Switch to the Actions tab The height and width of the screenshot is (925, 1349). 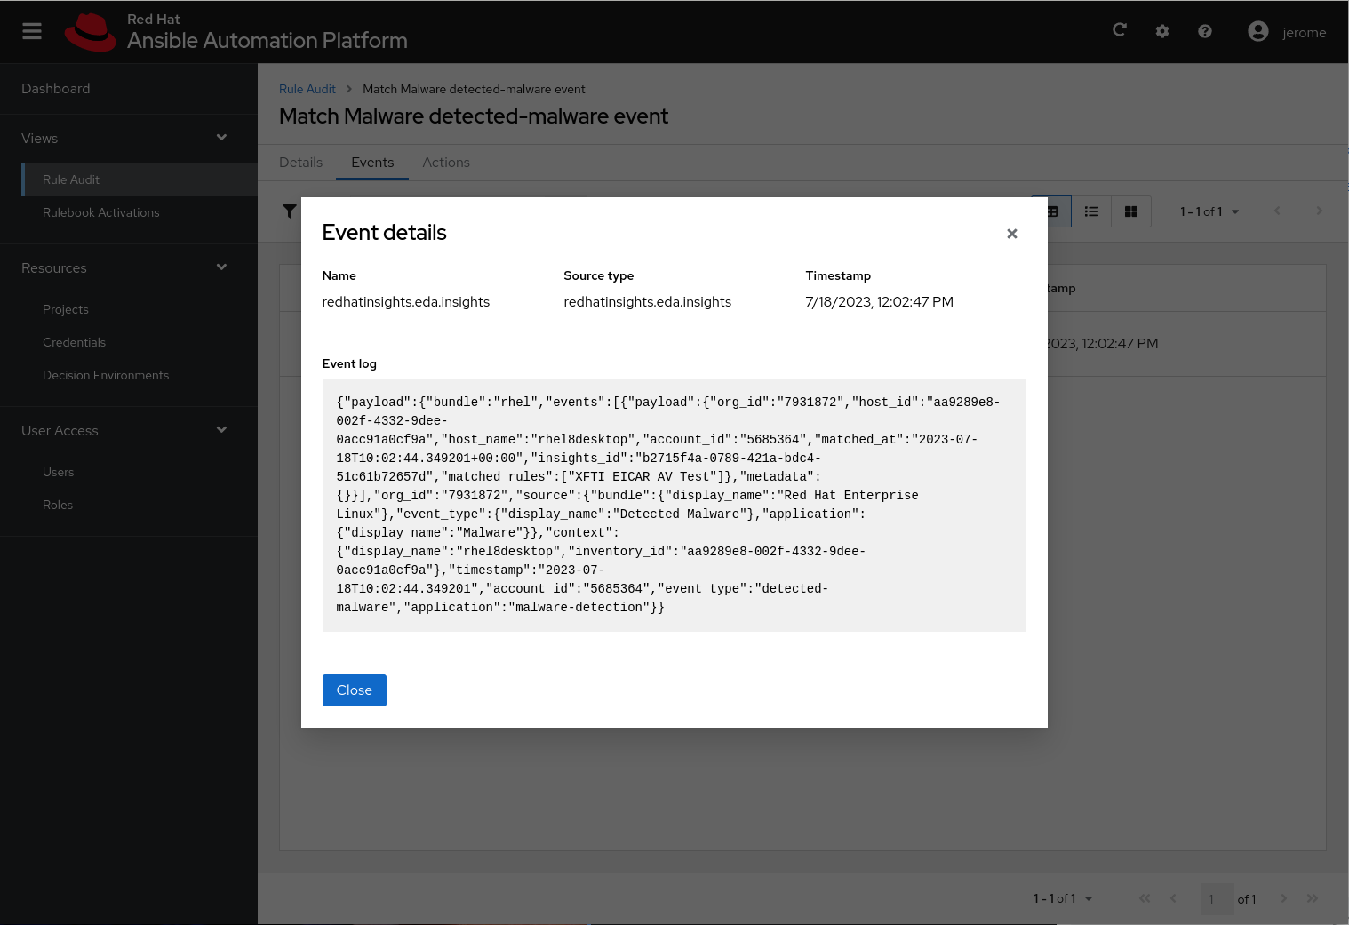[445, 163]
